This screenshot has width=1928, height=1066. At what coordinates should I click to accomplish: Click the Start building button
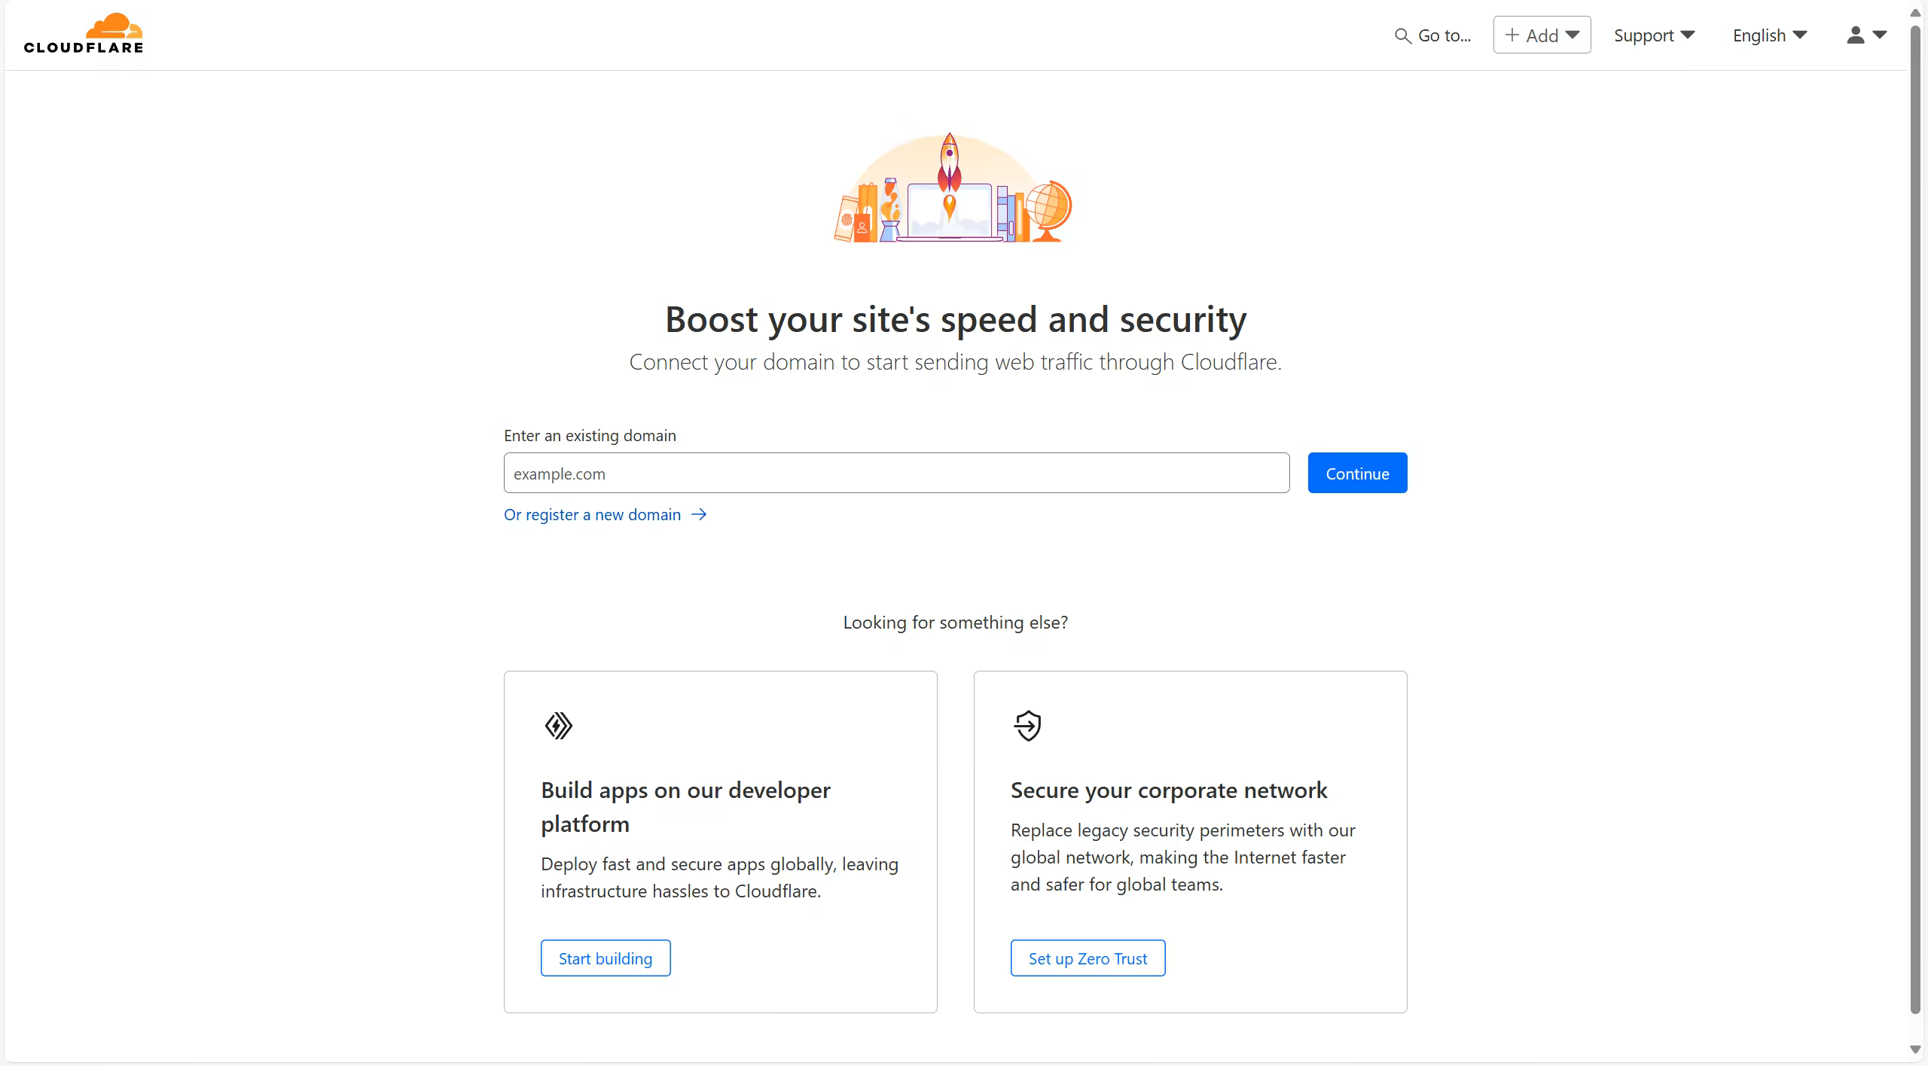tap(606, 958)
